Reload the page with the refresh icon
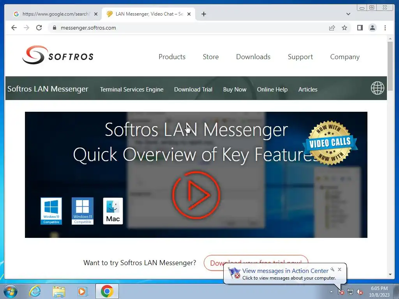The width and height of the screenshot is (399, 299). click(39, 28)
